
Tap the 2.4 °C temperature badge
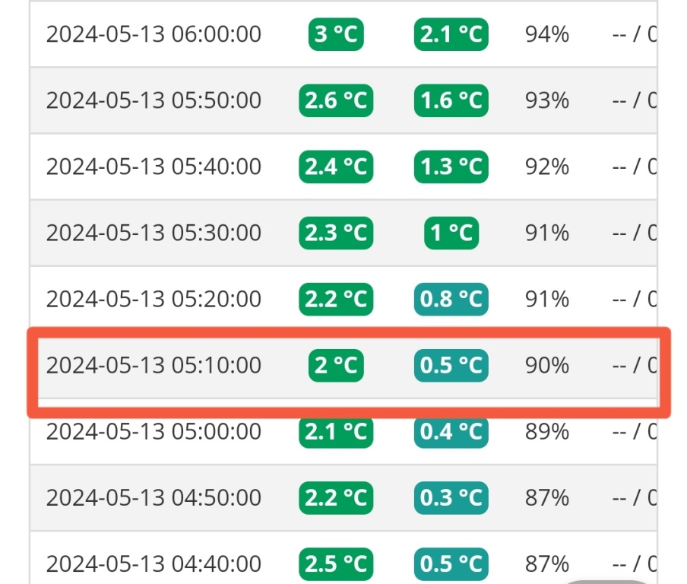pos(336,167)
